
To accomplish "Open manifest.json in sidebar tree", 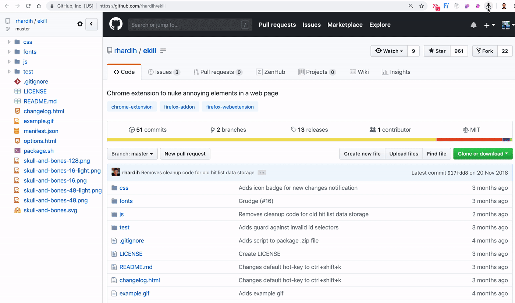I will pyautogui.click(x=41, y=131).
